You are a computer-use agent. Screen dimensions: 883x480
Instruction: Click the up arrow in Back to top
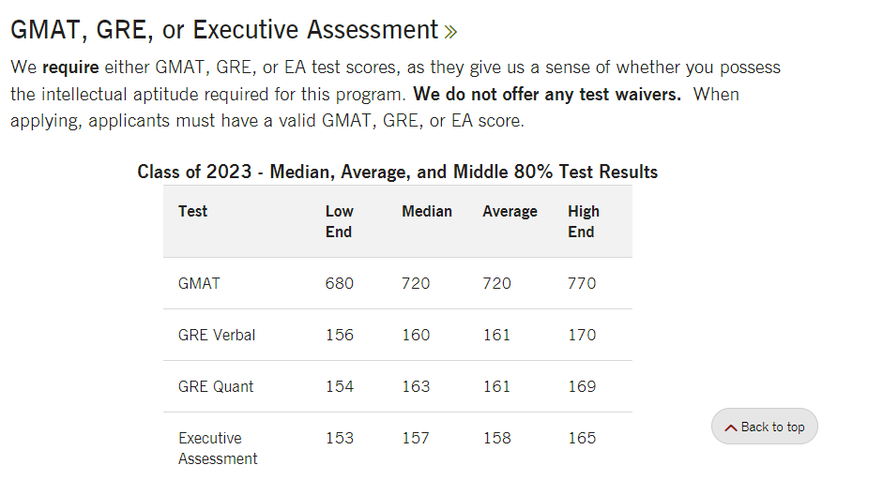730,427
